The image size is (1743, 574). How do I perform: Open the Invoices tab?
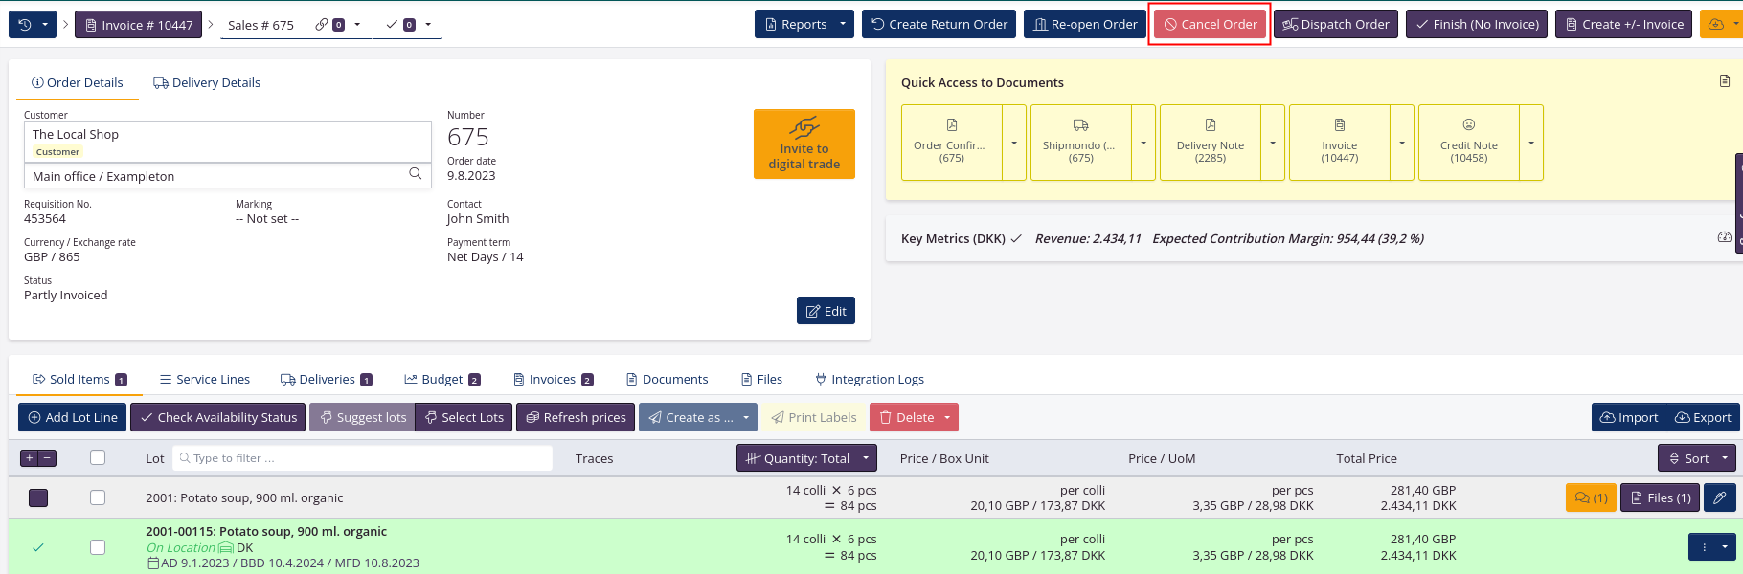click(553, 380)
